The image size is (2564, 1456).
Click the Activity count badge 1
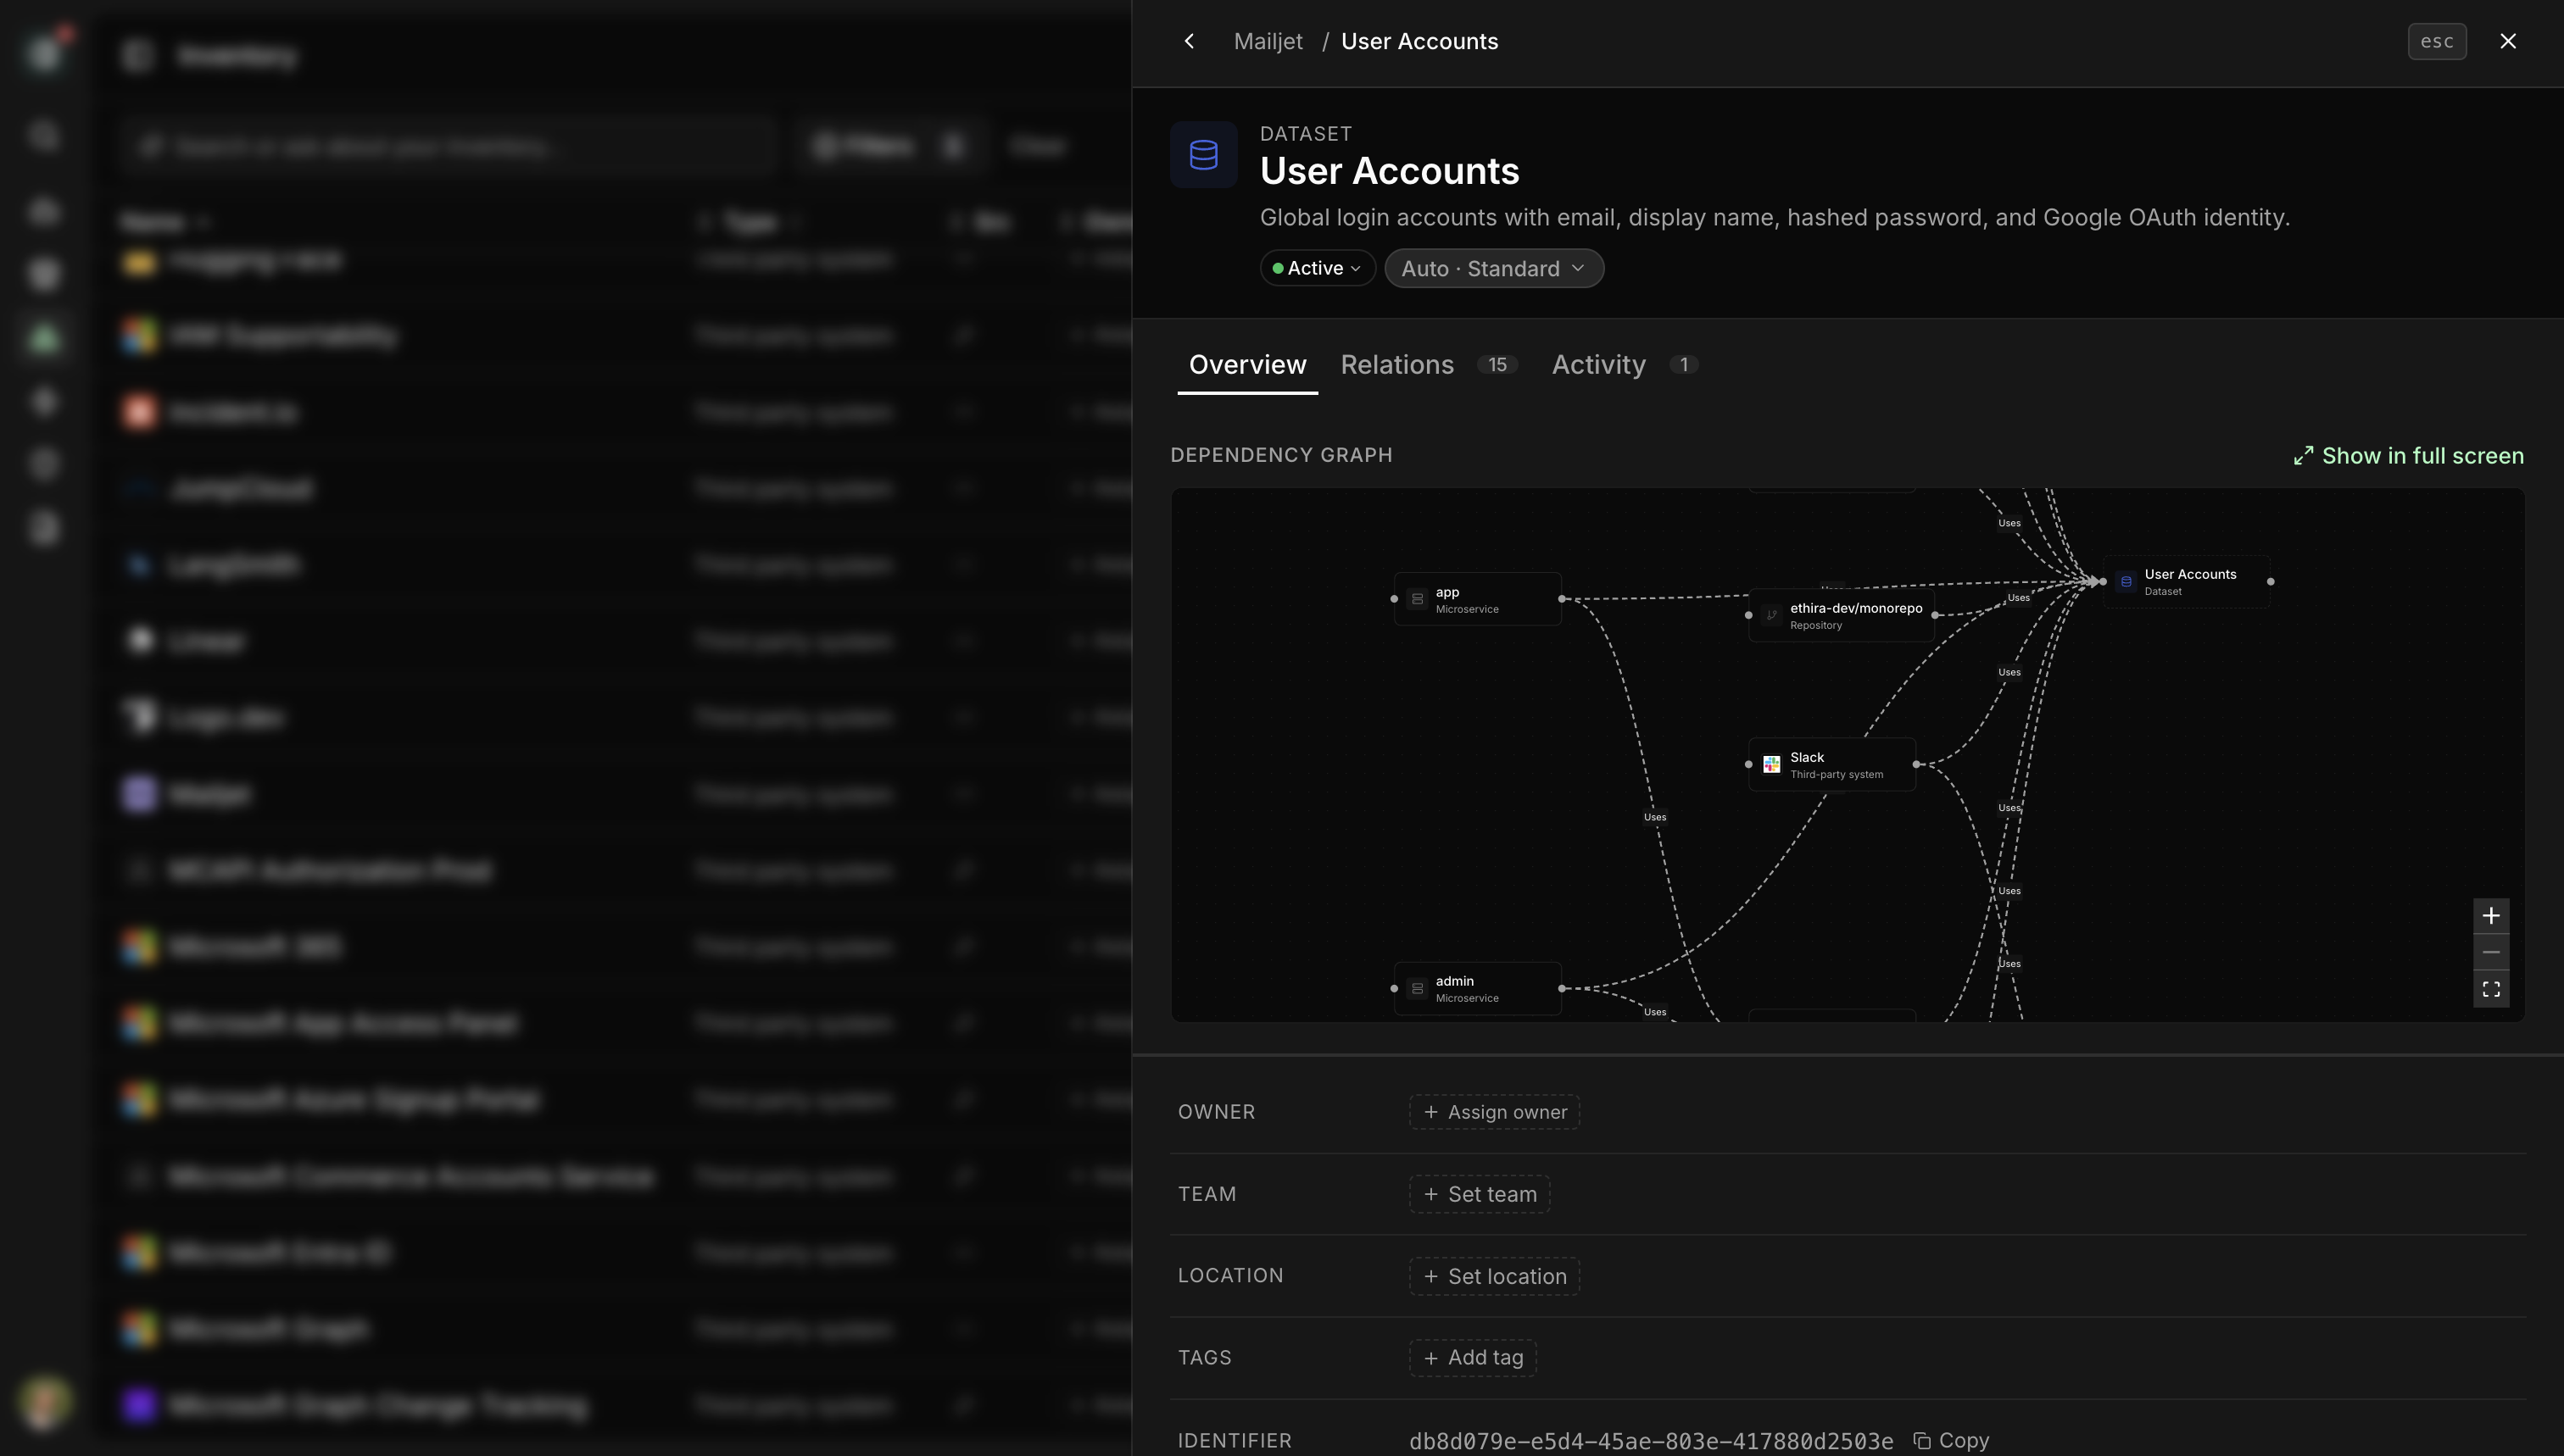coord(1683,365)
